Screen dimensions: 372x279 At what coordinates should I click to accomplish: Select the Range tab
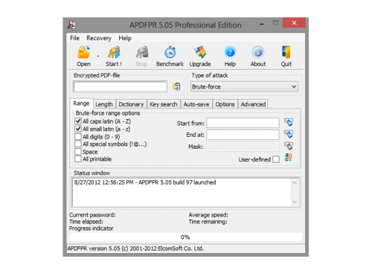(x=81, y=103)
